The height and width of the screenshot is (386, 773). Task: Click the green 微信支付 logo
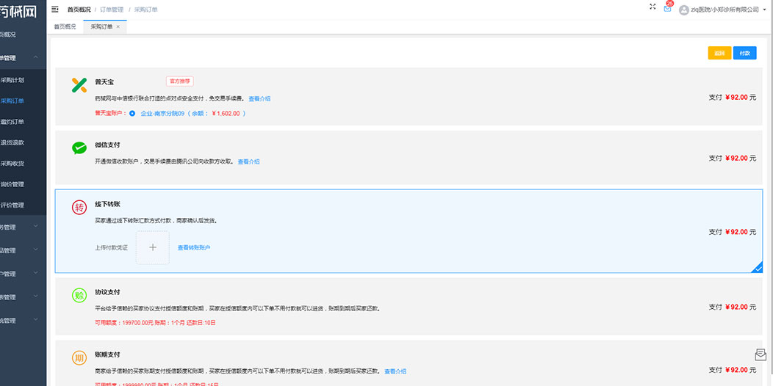(79, 148)
